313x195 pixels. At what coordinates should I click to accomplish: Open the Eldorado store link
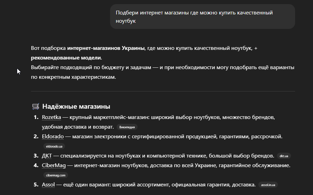(x=53, y=137)
